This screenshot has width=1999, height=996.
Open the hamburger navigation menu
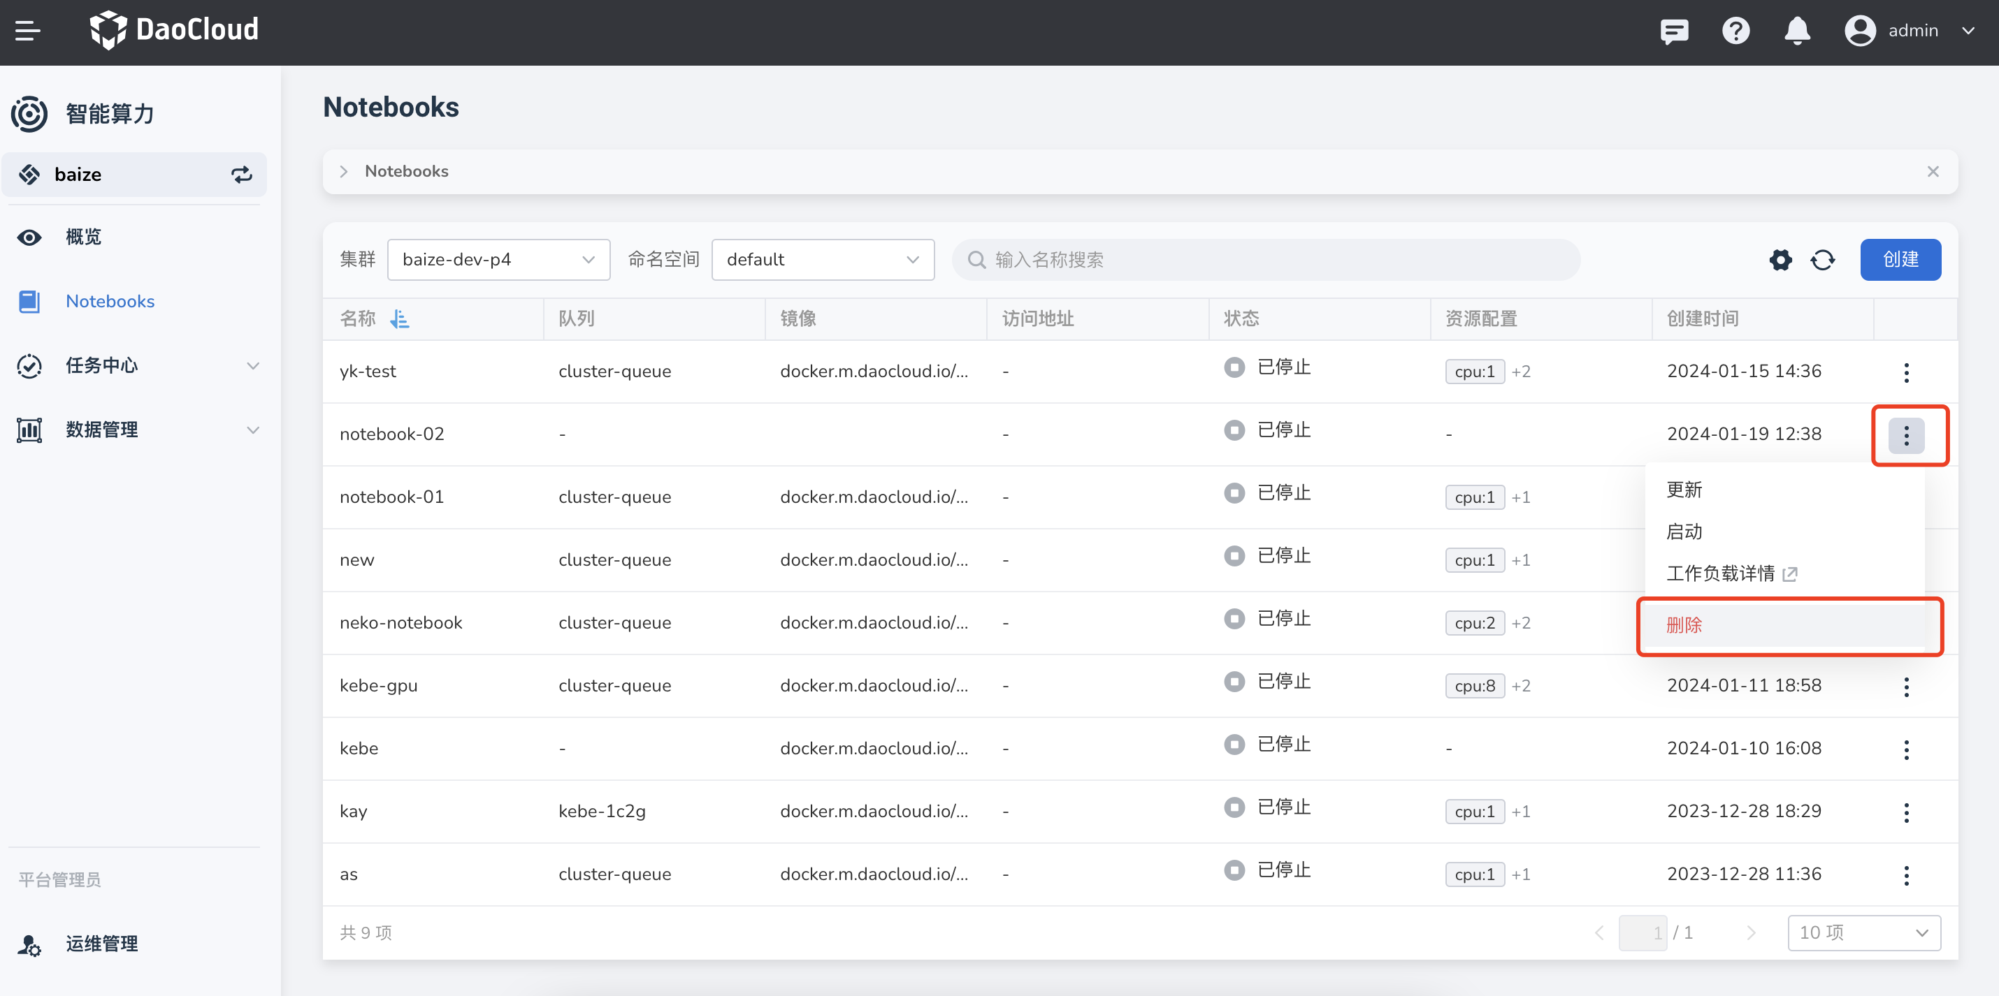[28, 31]
